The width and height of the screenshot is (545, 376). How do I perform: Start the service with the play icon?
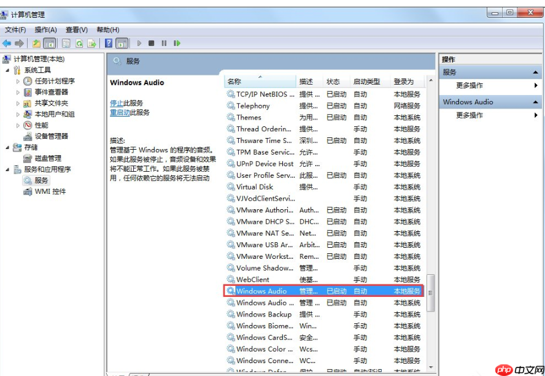139,43
